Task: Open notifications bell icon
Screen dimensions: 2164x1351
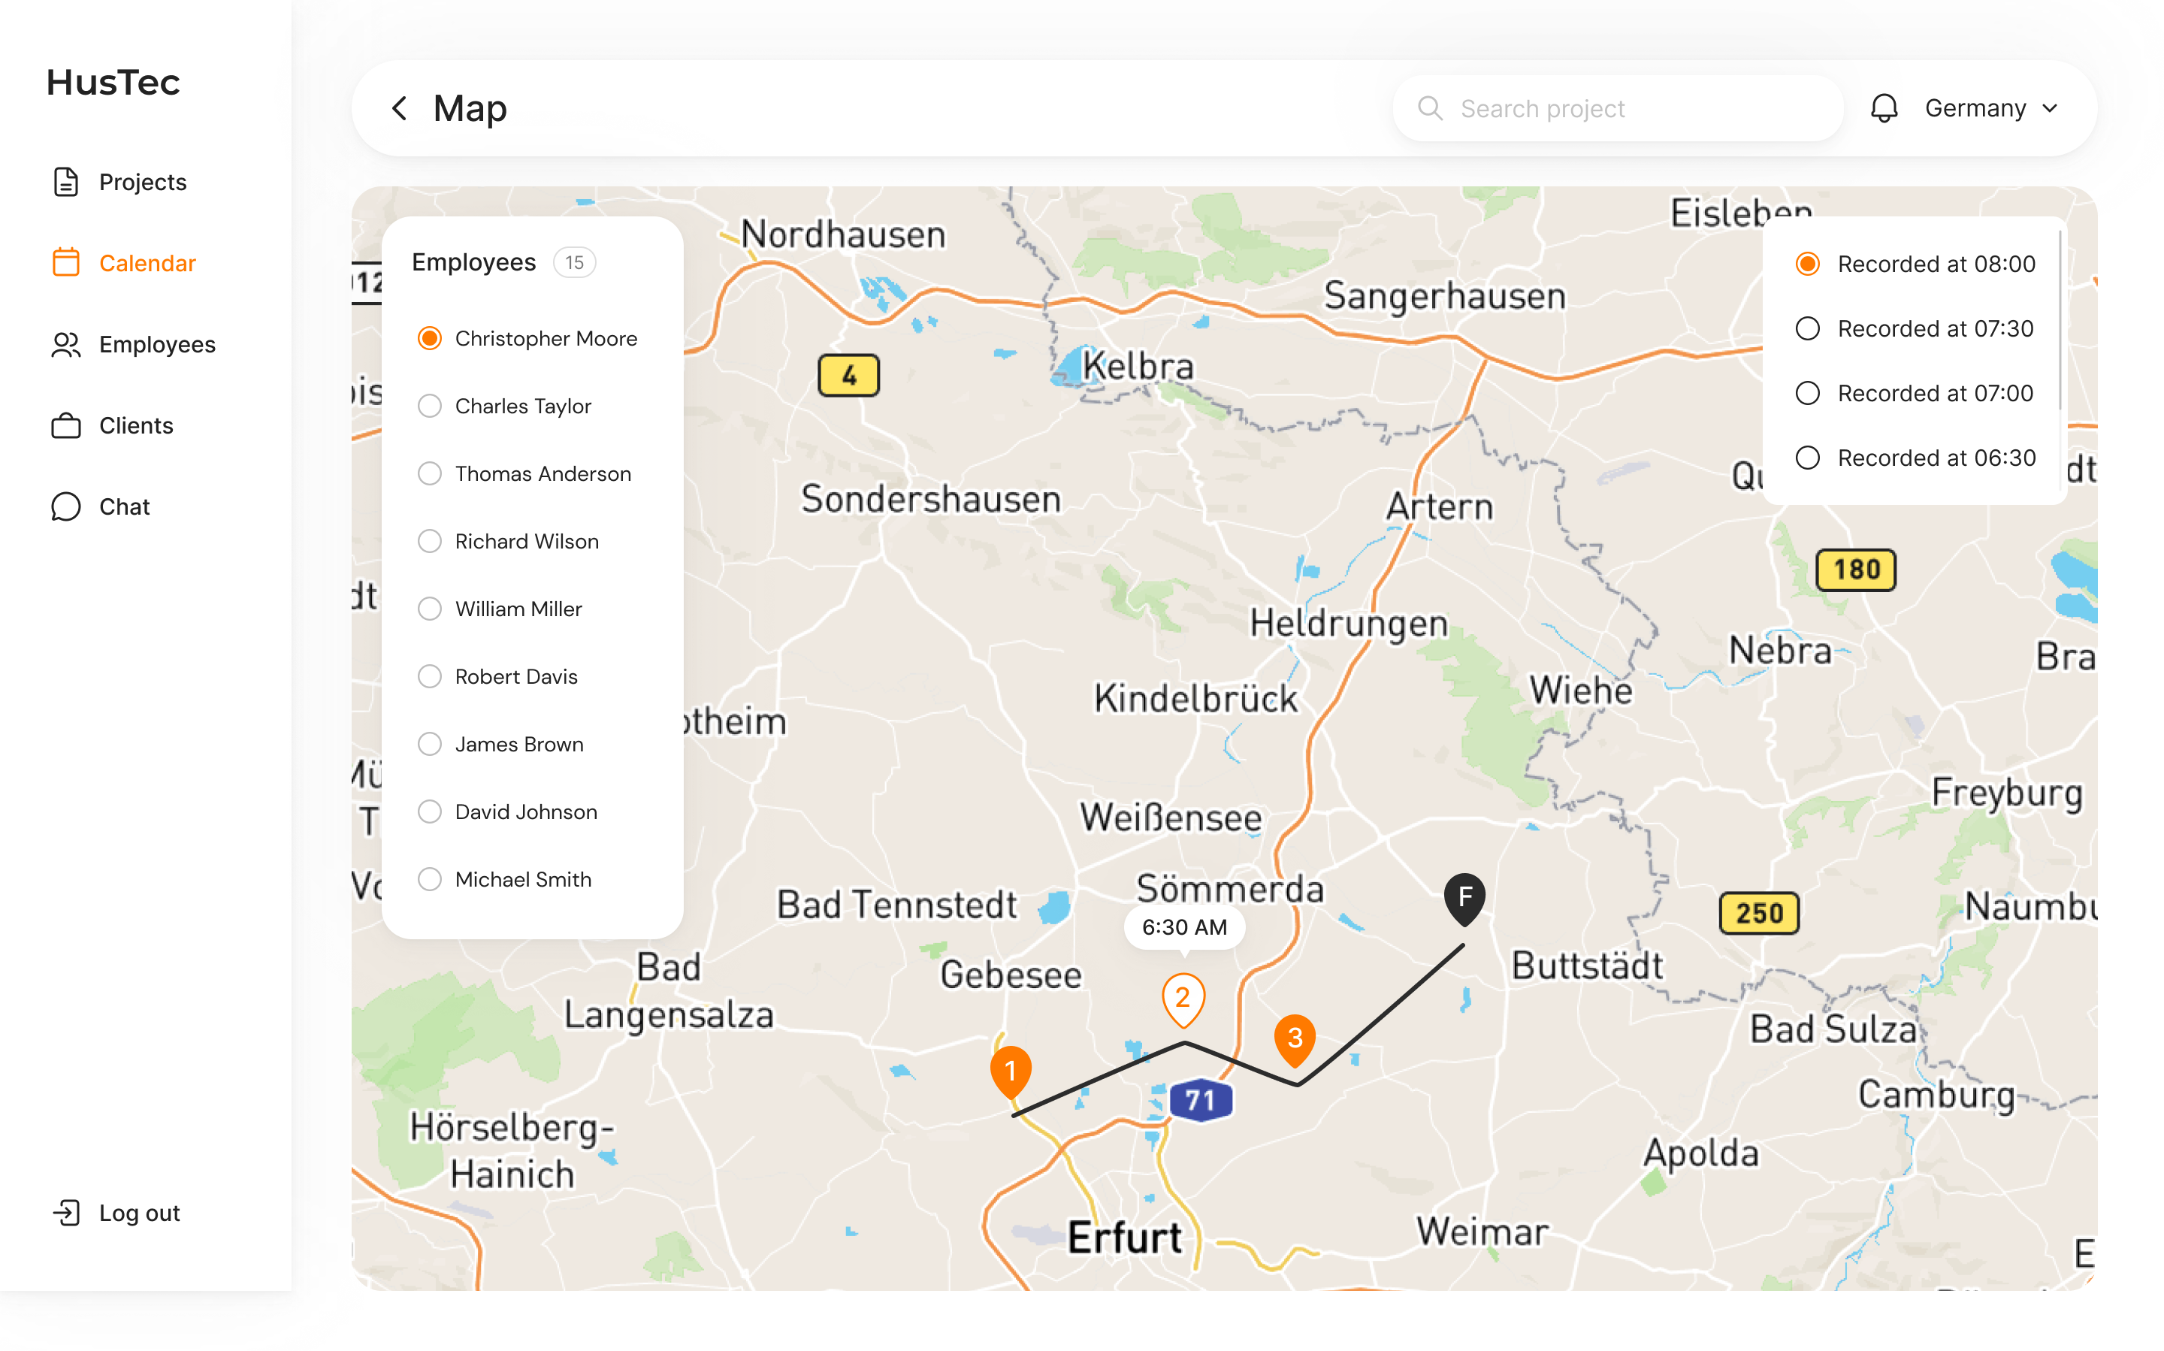Action: [x=1884, y=108]
